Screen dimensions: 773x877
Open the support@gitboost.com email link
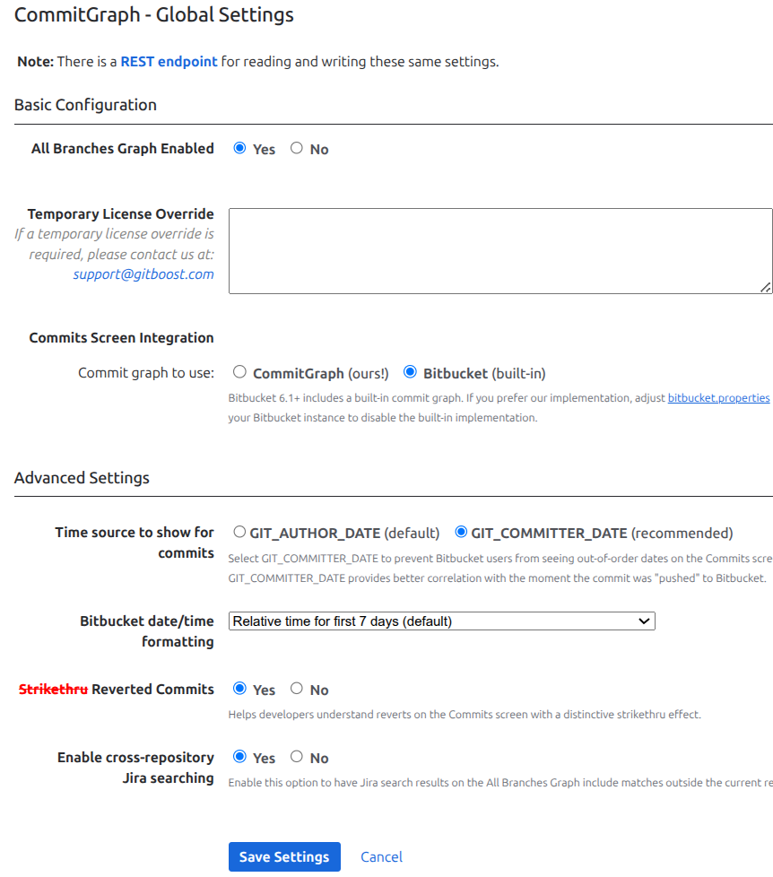click(x=143, y=274)
